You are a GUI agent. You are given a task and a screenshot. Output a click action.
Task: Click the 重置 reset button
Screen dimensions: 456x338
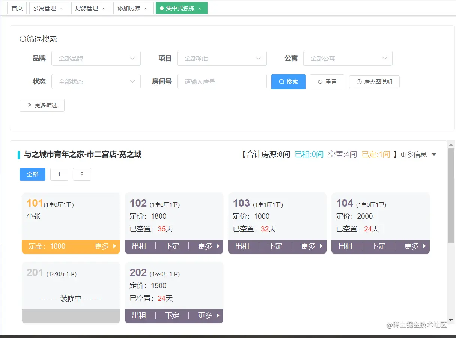coord(327,82)
